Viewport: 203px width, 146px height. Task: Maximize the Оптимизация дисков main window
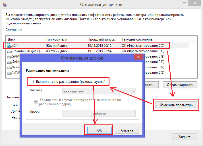click(185, 3)
